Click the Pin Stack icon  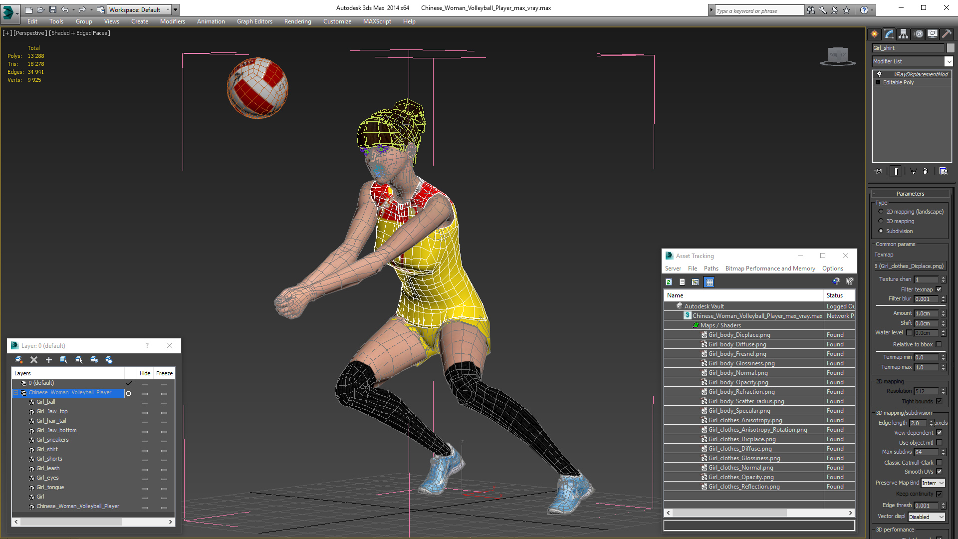click(x=879, y=171)
